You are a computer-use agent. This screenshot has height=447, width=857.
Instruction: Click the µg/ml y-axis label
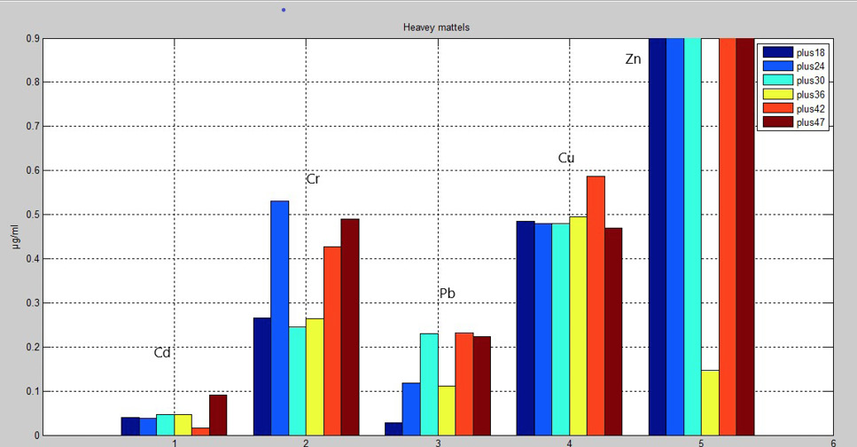tap(15, 237)
